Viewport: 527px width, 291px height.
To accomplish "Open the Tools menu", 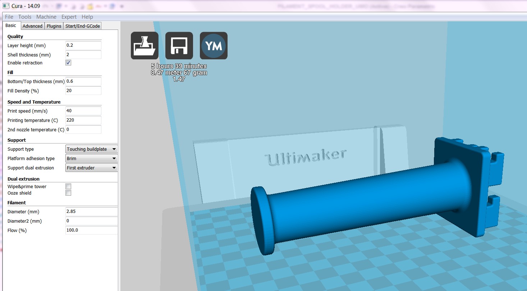I will pos(25,17).
